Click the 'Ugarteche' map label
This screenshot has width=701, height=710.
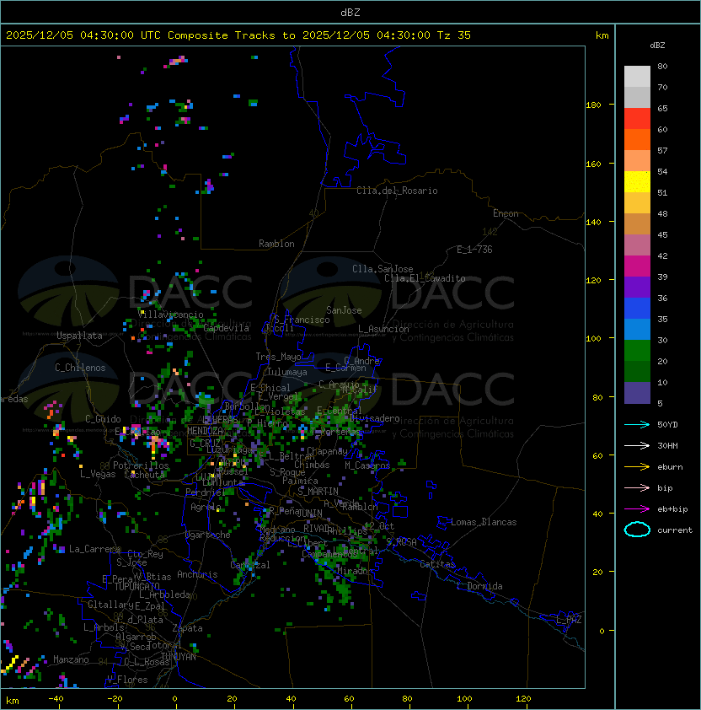click(208, 535)
